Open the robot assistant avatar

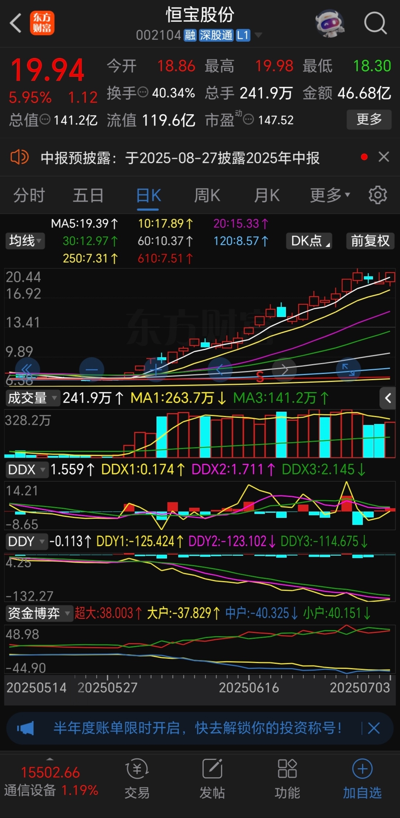(x=330, y=24)
